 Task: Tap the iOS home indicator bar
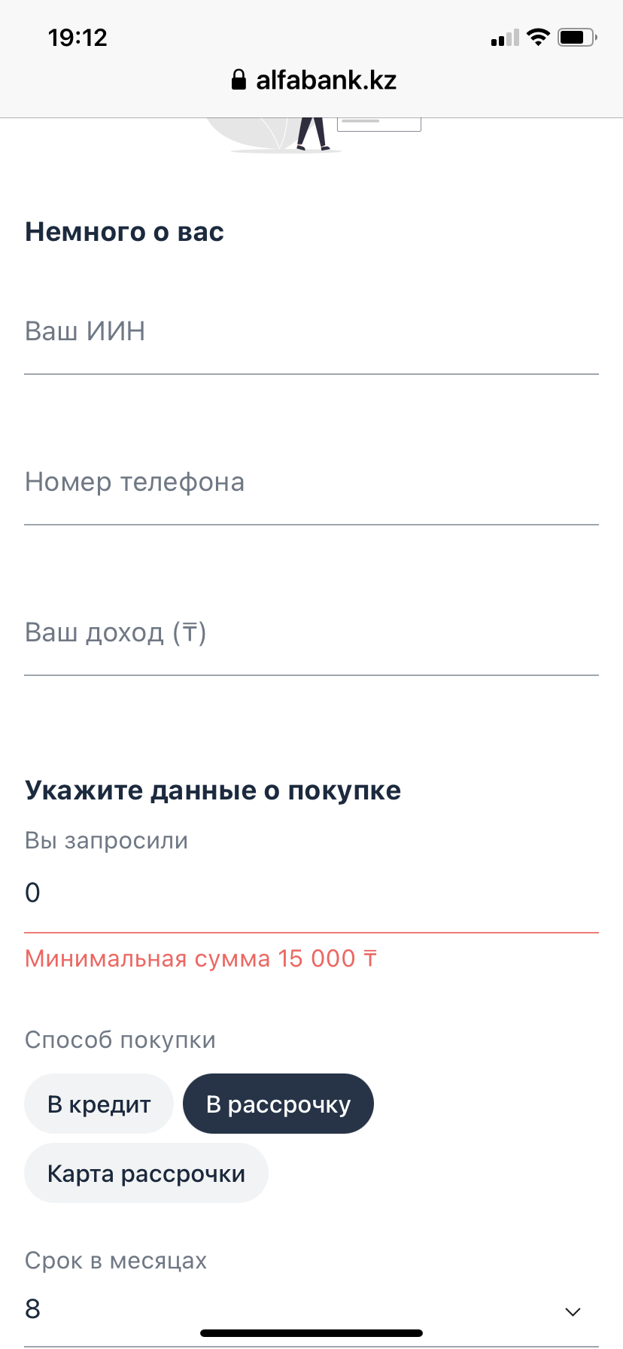click(311, 1333)
